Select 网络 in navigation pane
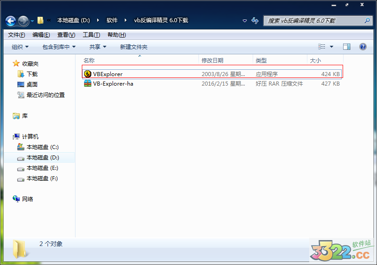The image size is (377, 265). pyautogui.click(x=28, y=199)
